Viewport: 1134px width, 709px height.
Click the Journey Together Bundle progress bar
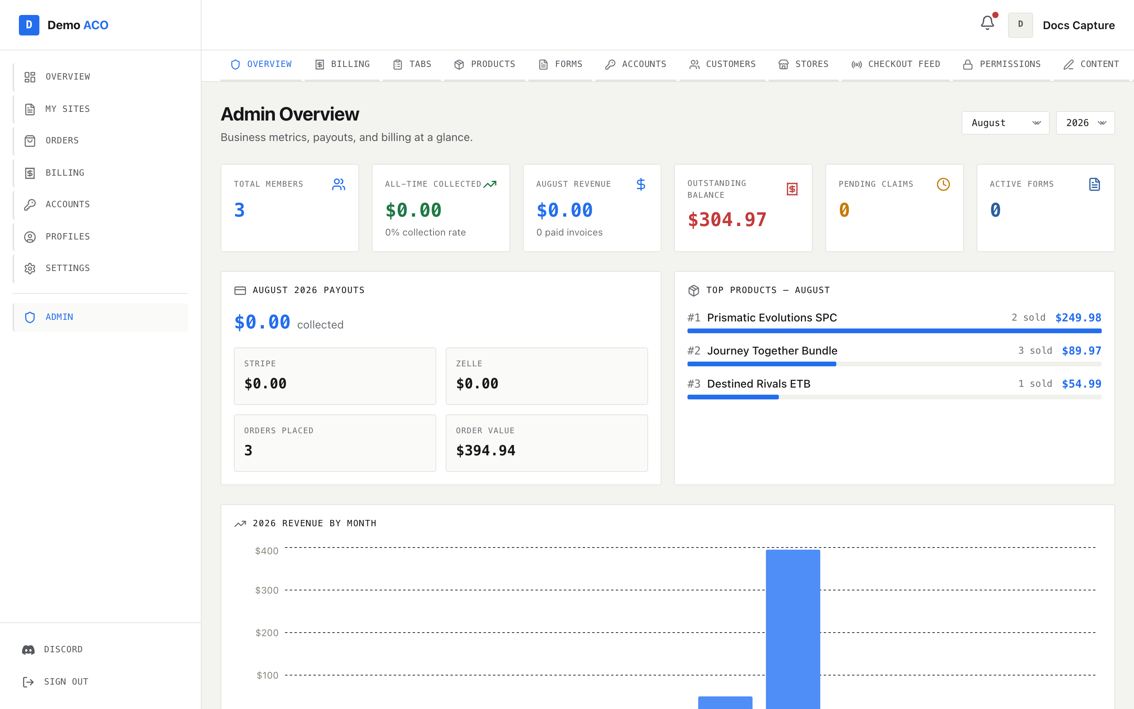point(894,364)
